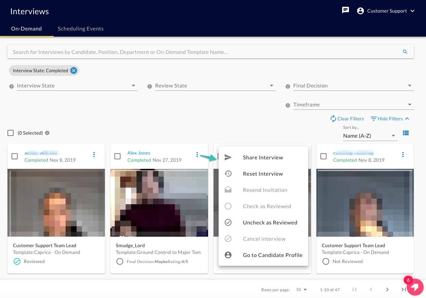
Task: Check the first card's checkbox dated Nov 8
Action: coord(15,156)
